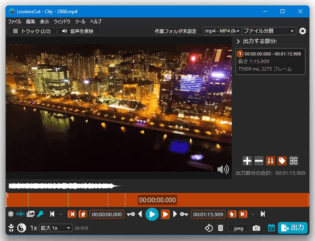
Task: Add a new segment with plus icon
Action: (247, 161)
